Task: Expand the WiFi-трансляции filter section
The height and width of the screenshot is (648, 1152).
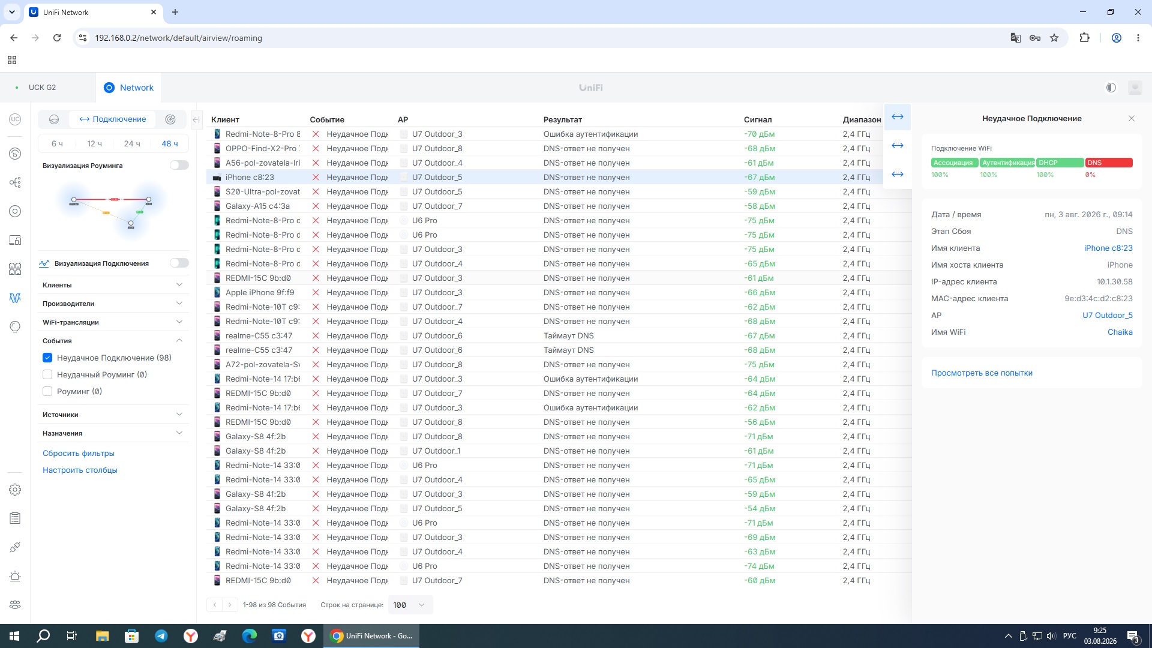Action: (x=113, y=322)
